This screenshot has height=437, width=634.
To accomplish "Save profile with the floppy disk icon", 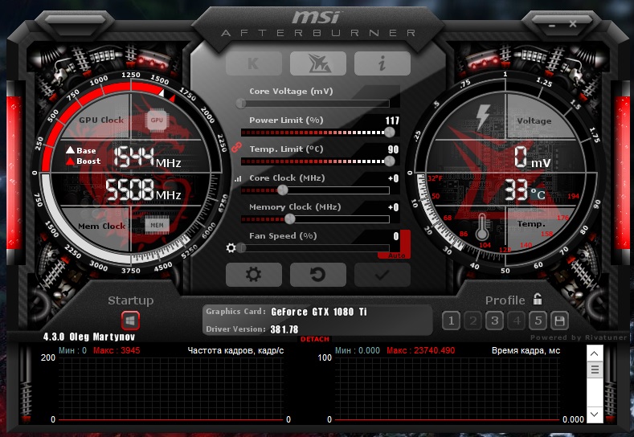I will pos(559,321).
